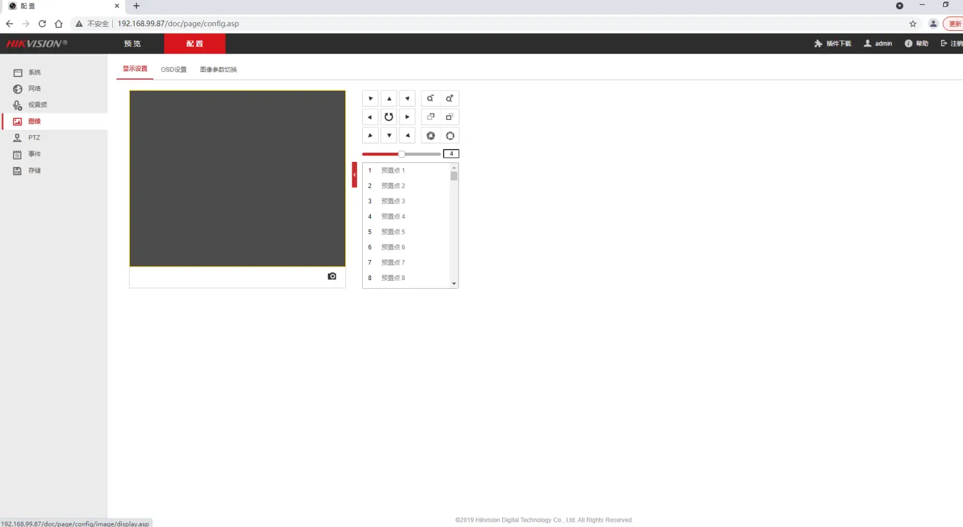Select 预置点 4 in the preset list

[406, 217]
